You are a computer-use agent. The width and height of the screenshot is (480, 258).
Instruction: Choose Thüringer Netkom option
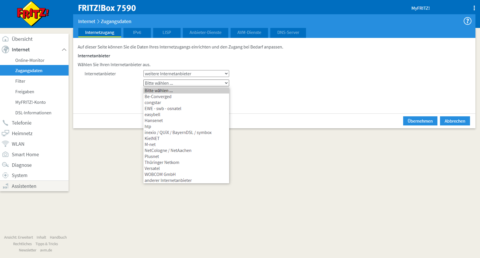(x=186, y=162)
